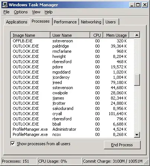Open the File menu

tap(6, 12)
